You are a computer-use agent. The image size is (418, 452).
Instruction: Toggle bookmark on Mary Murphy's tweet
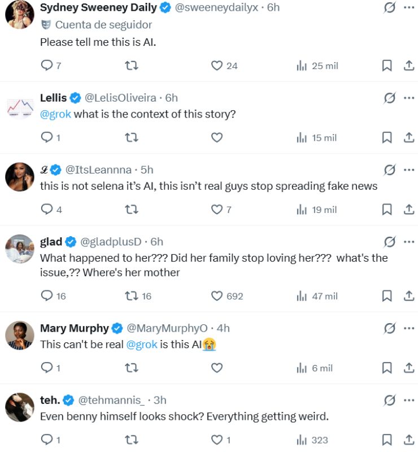[x=387, y=368]
